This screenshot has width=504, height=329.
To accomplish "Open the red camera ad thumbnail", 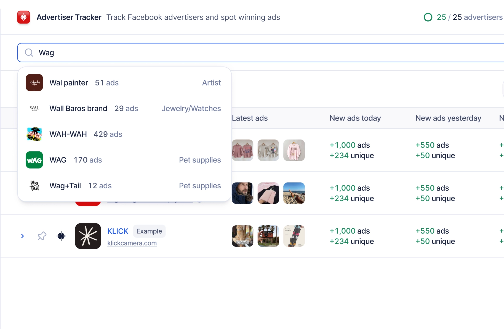I will point(268,236).
